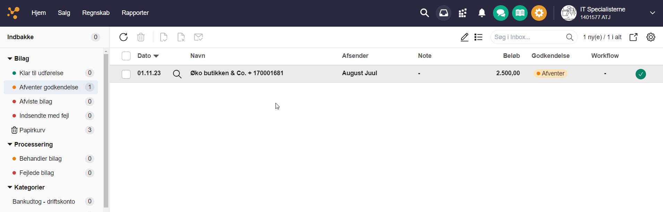Open the Regnskab menu
The image size is (663, 212).
coord(96,13)
